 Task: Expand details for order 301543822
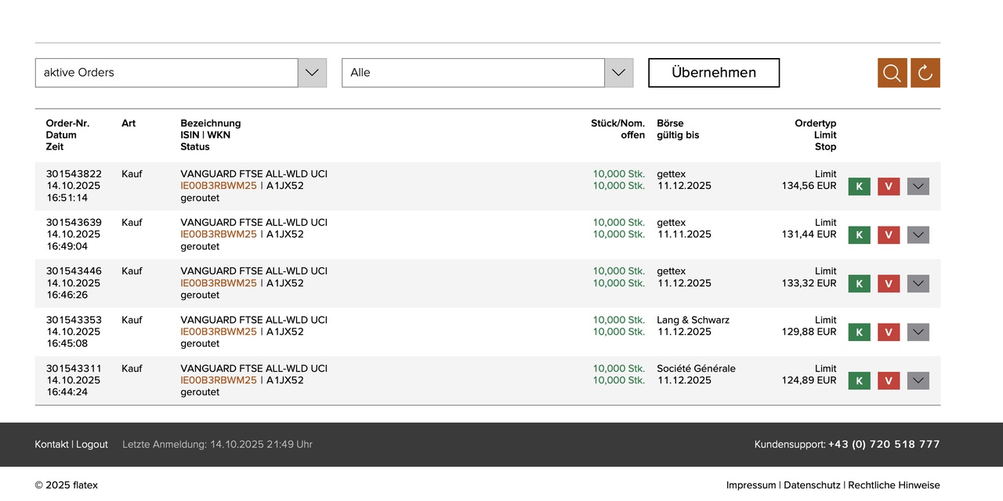tap(918, 187)
